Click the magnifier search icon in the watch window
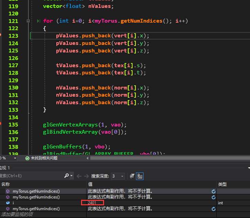Screen dimensions: 250x218 click(x=67, y=176)
